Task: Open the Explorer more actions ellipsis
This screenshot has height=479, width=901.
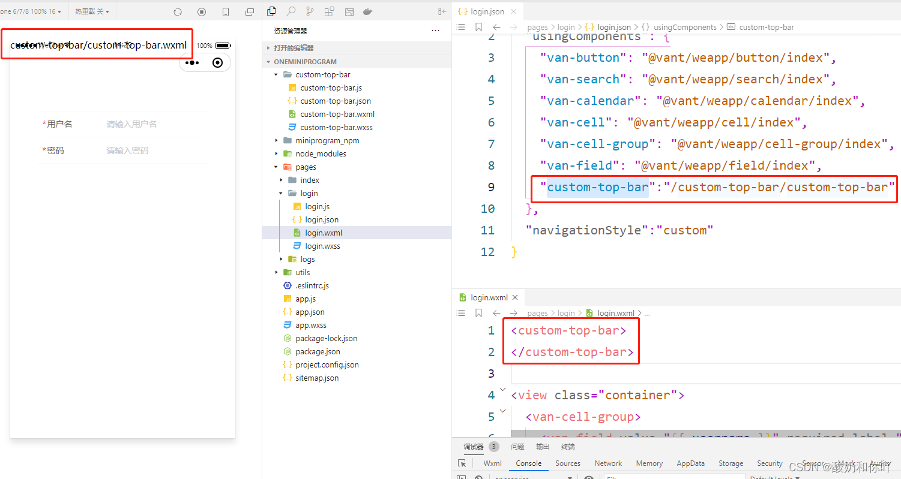Action: (435, 31)
